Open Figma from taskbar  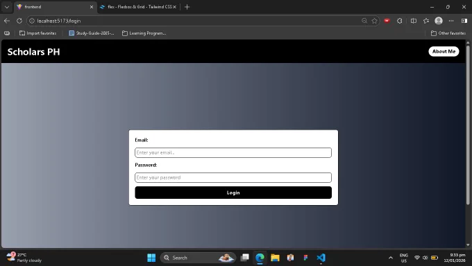click(x=305, y=258)
